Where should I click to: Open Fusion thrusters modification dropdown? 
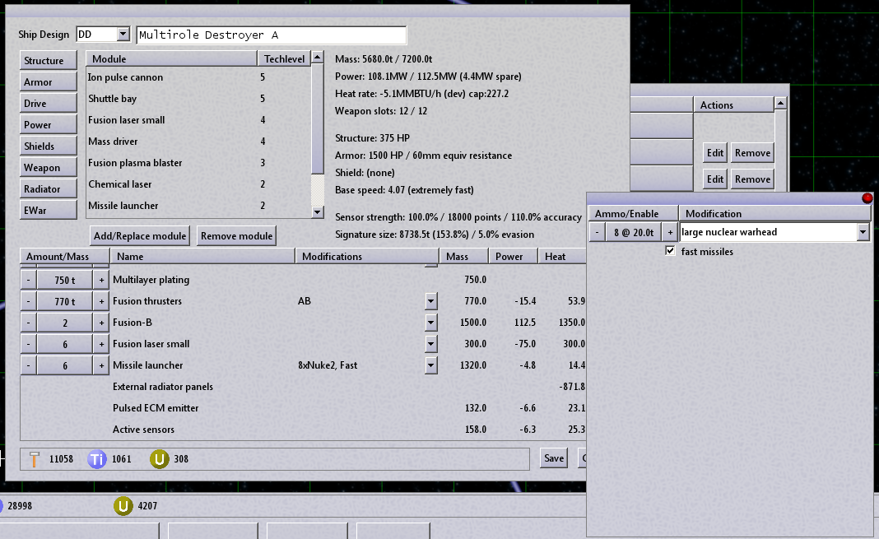point(431,301)
